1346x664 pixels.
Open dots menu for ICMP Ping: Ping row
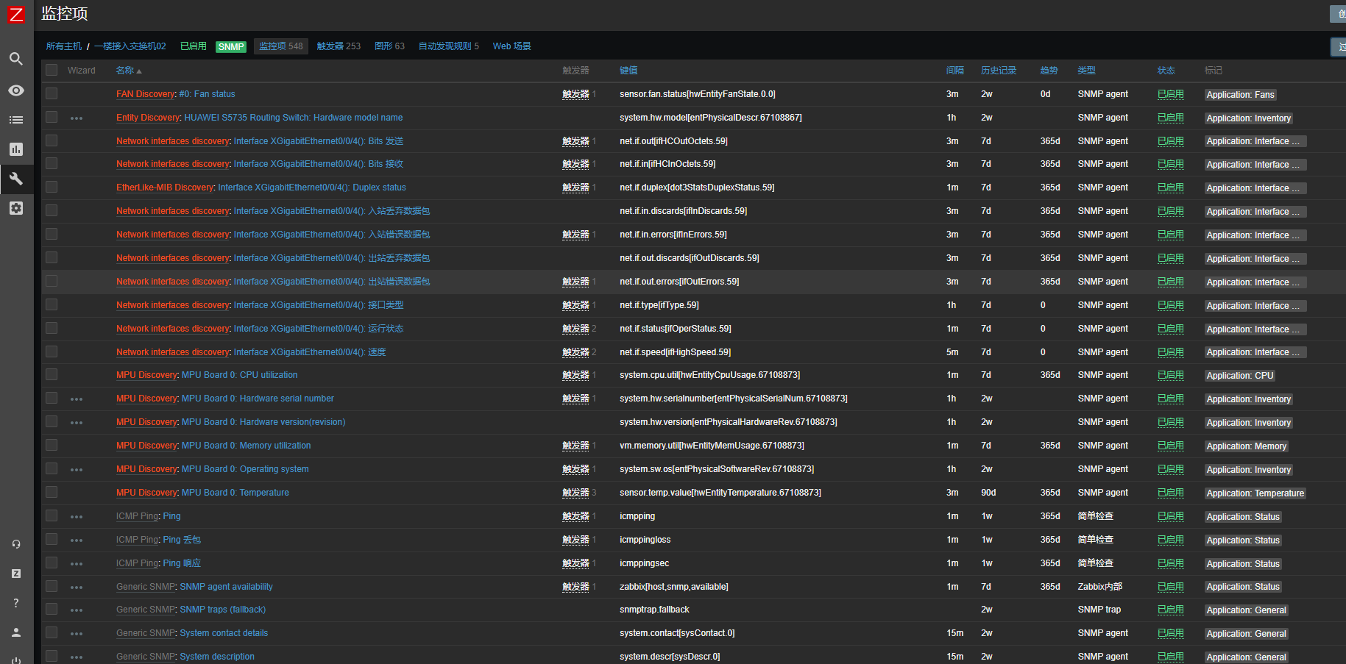pos(77,517)
